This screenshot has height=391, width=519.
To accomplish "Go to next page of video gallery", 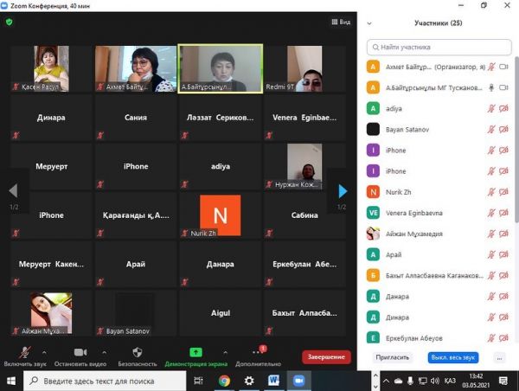I will click(343, 190).
